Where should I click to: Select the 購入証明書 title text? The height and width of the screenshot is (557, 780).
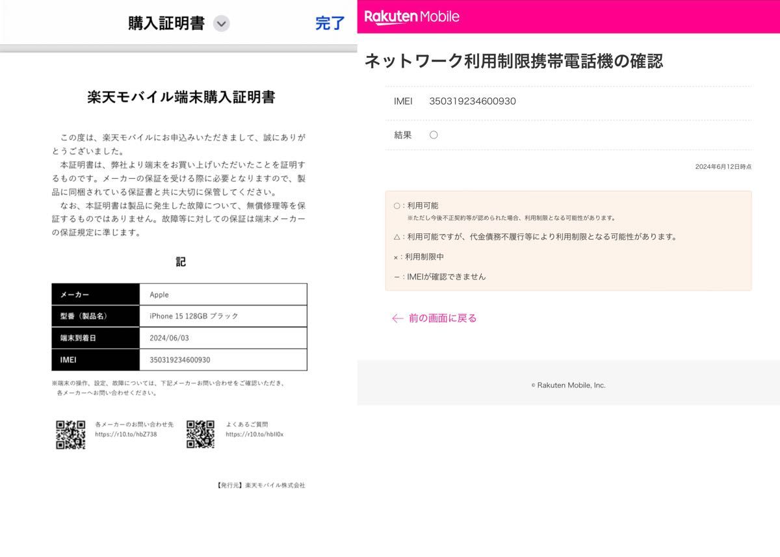[x=166, y=24]
